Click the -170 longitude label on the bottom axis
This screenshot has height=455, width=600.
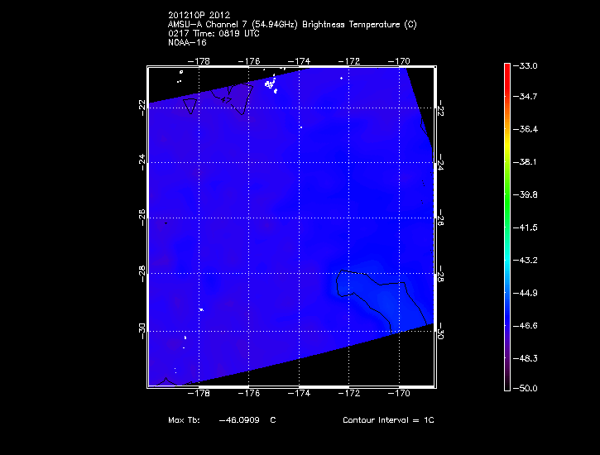[x=401, y=394]
